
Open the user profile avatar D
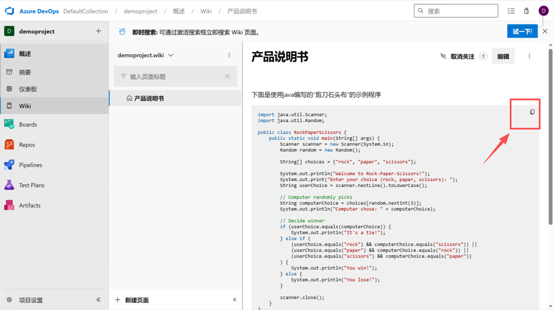click(x=543, y=11)
